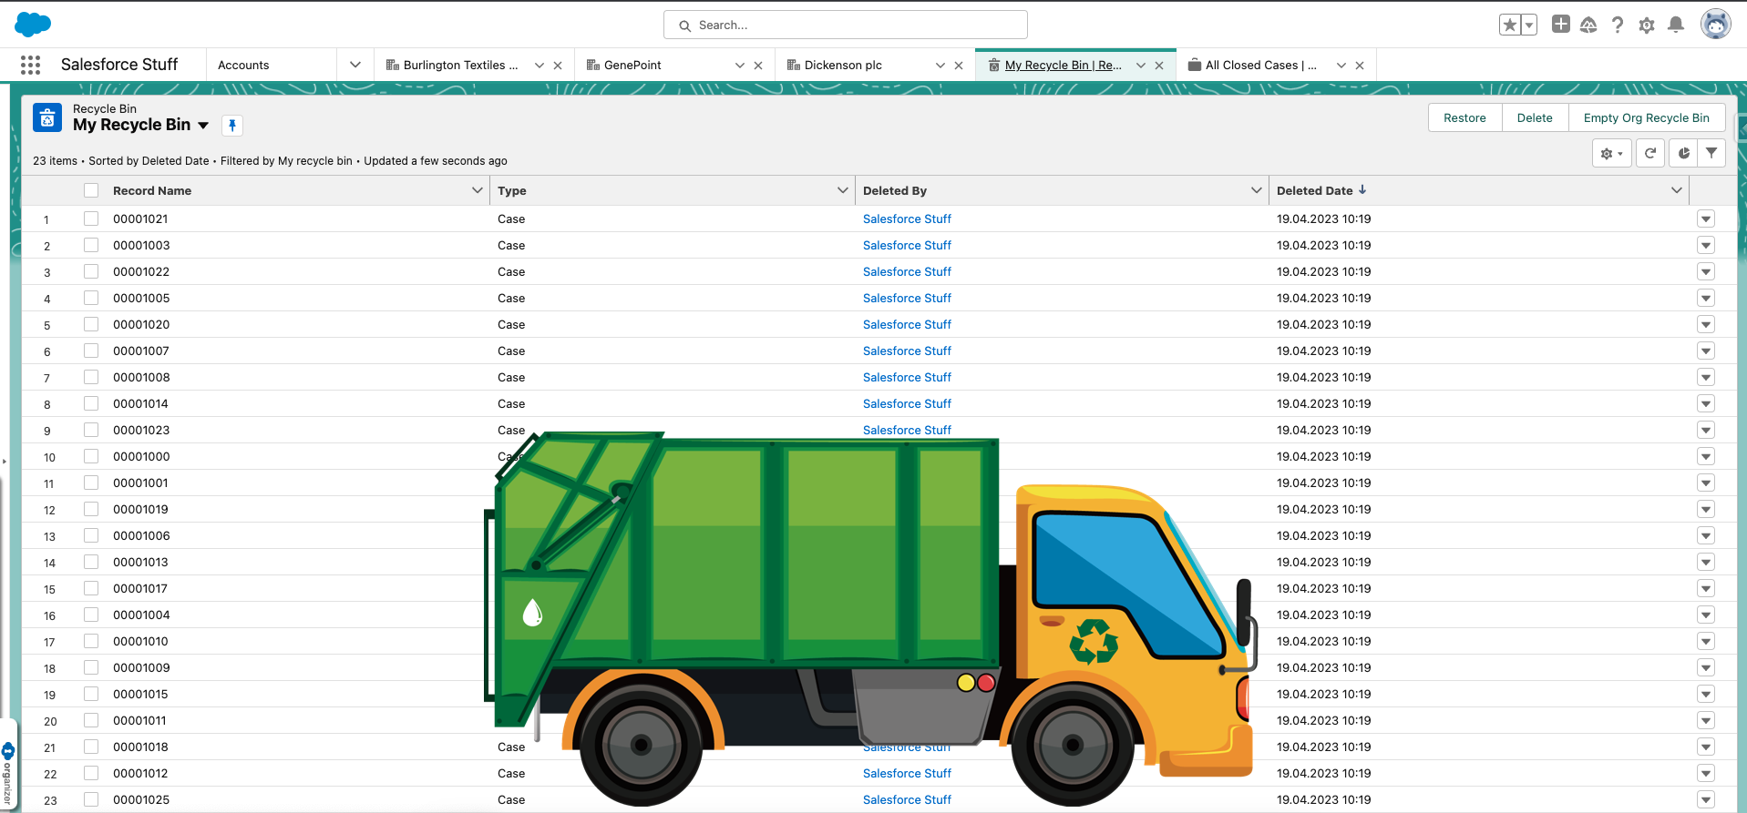1747x813 pixels.
Task: Close the My Recycle Bin tab
Action: (x=1159, y=66)
